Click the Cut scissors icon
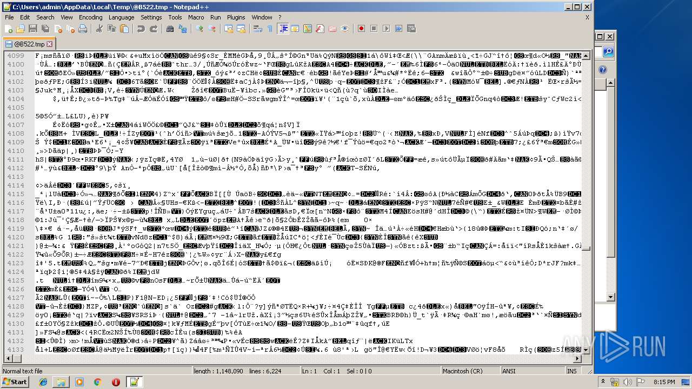The width and height of the screenshot is (692, 389). (x=99, y=29)
